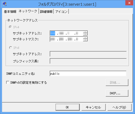
Task: Click the IPv6 サブネットアドレス field
Action: [88, 54]
